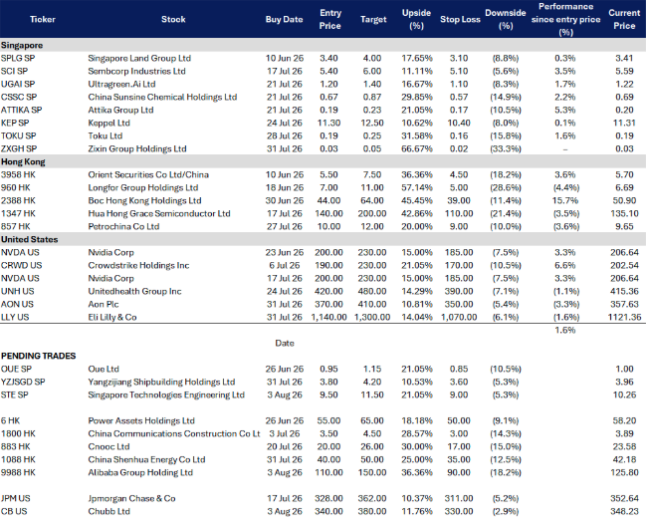Click ticker 857 HK
Image resolution: width=647 pixels, height=523 pixels.
16,227
